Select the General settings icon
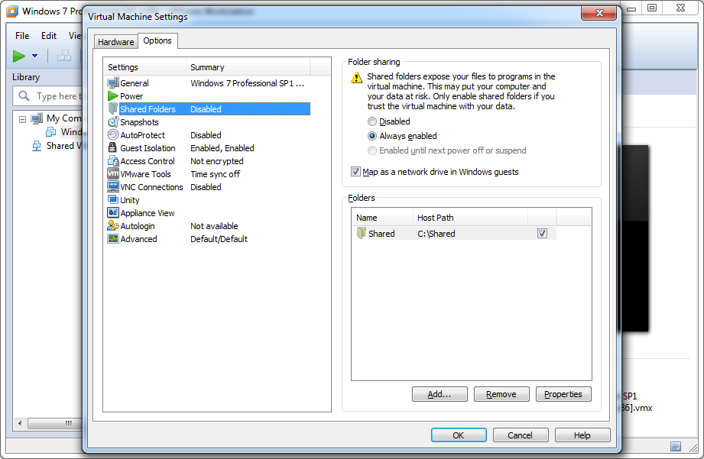 (x=113, y=83)
